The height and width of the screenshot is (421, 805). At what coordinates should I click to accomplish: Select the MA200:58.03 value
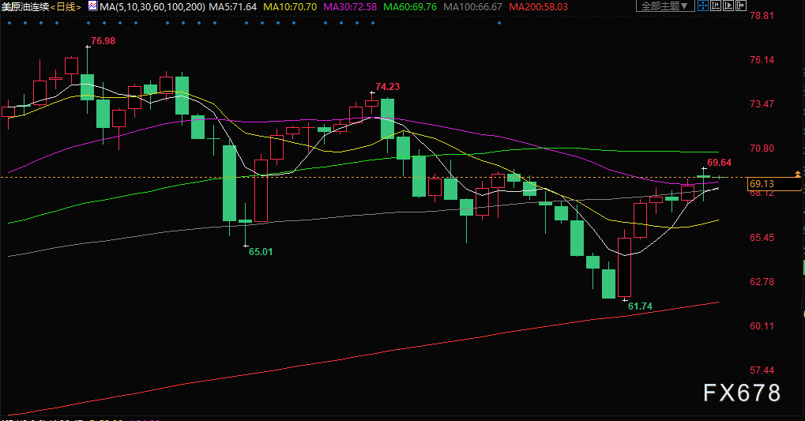pos(539,6)
